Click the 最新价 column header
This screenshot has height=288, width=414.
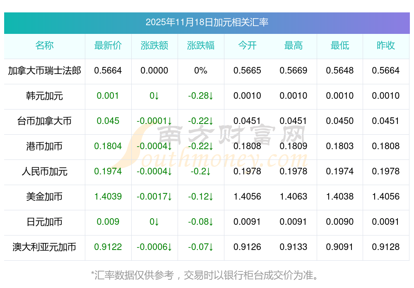pos(108,46)
